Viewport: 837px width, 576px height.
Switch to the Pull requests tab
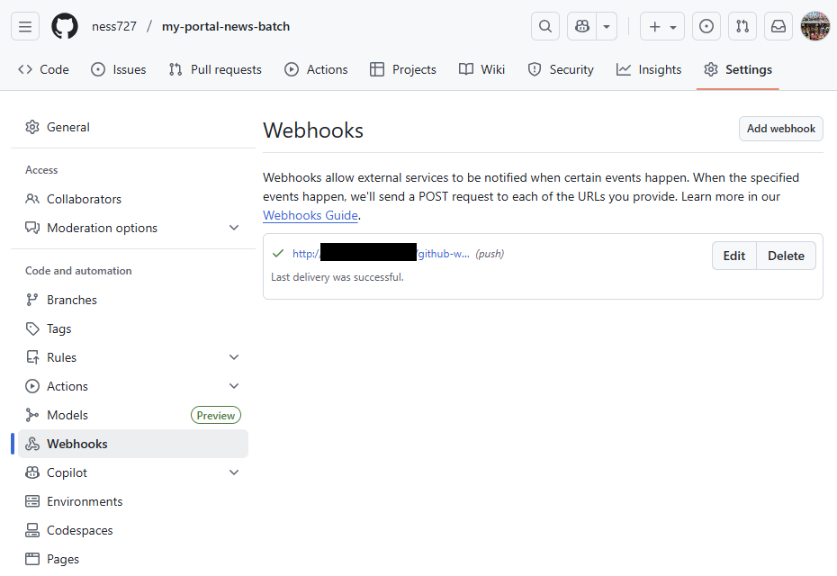click(x=215, y=69)
